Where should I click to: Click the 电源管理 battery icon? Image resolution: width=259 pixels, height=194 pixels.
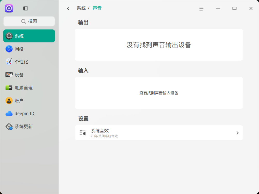[9, 88]
